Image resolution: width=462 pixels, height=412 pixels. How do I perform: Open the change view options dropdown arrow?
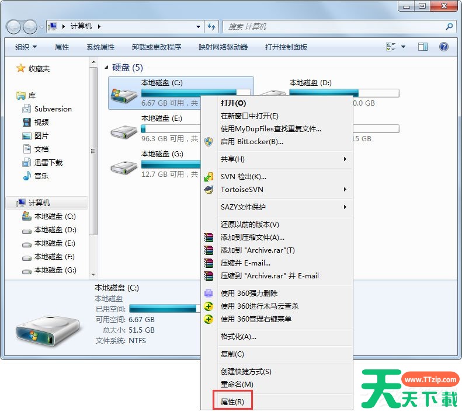404,47
